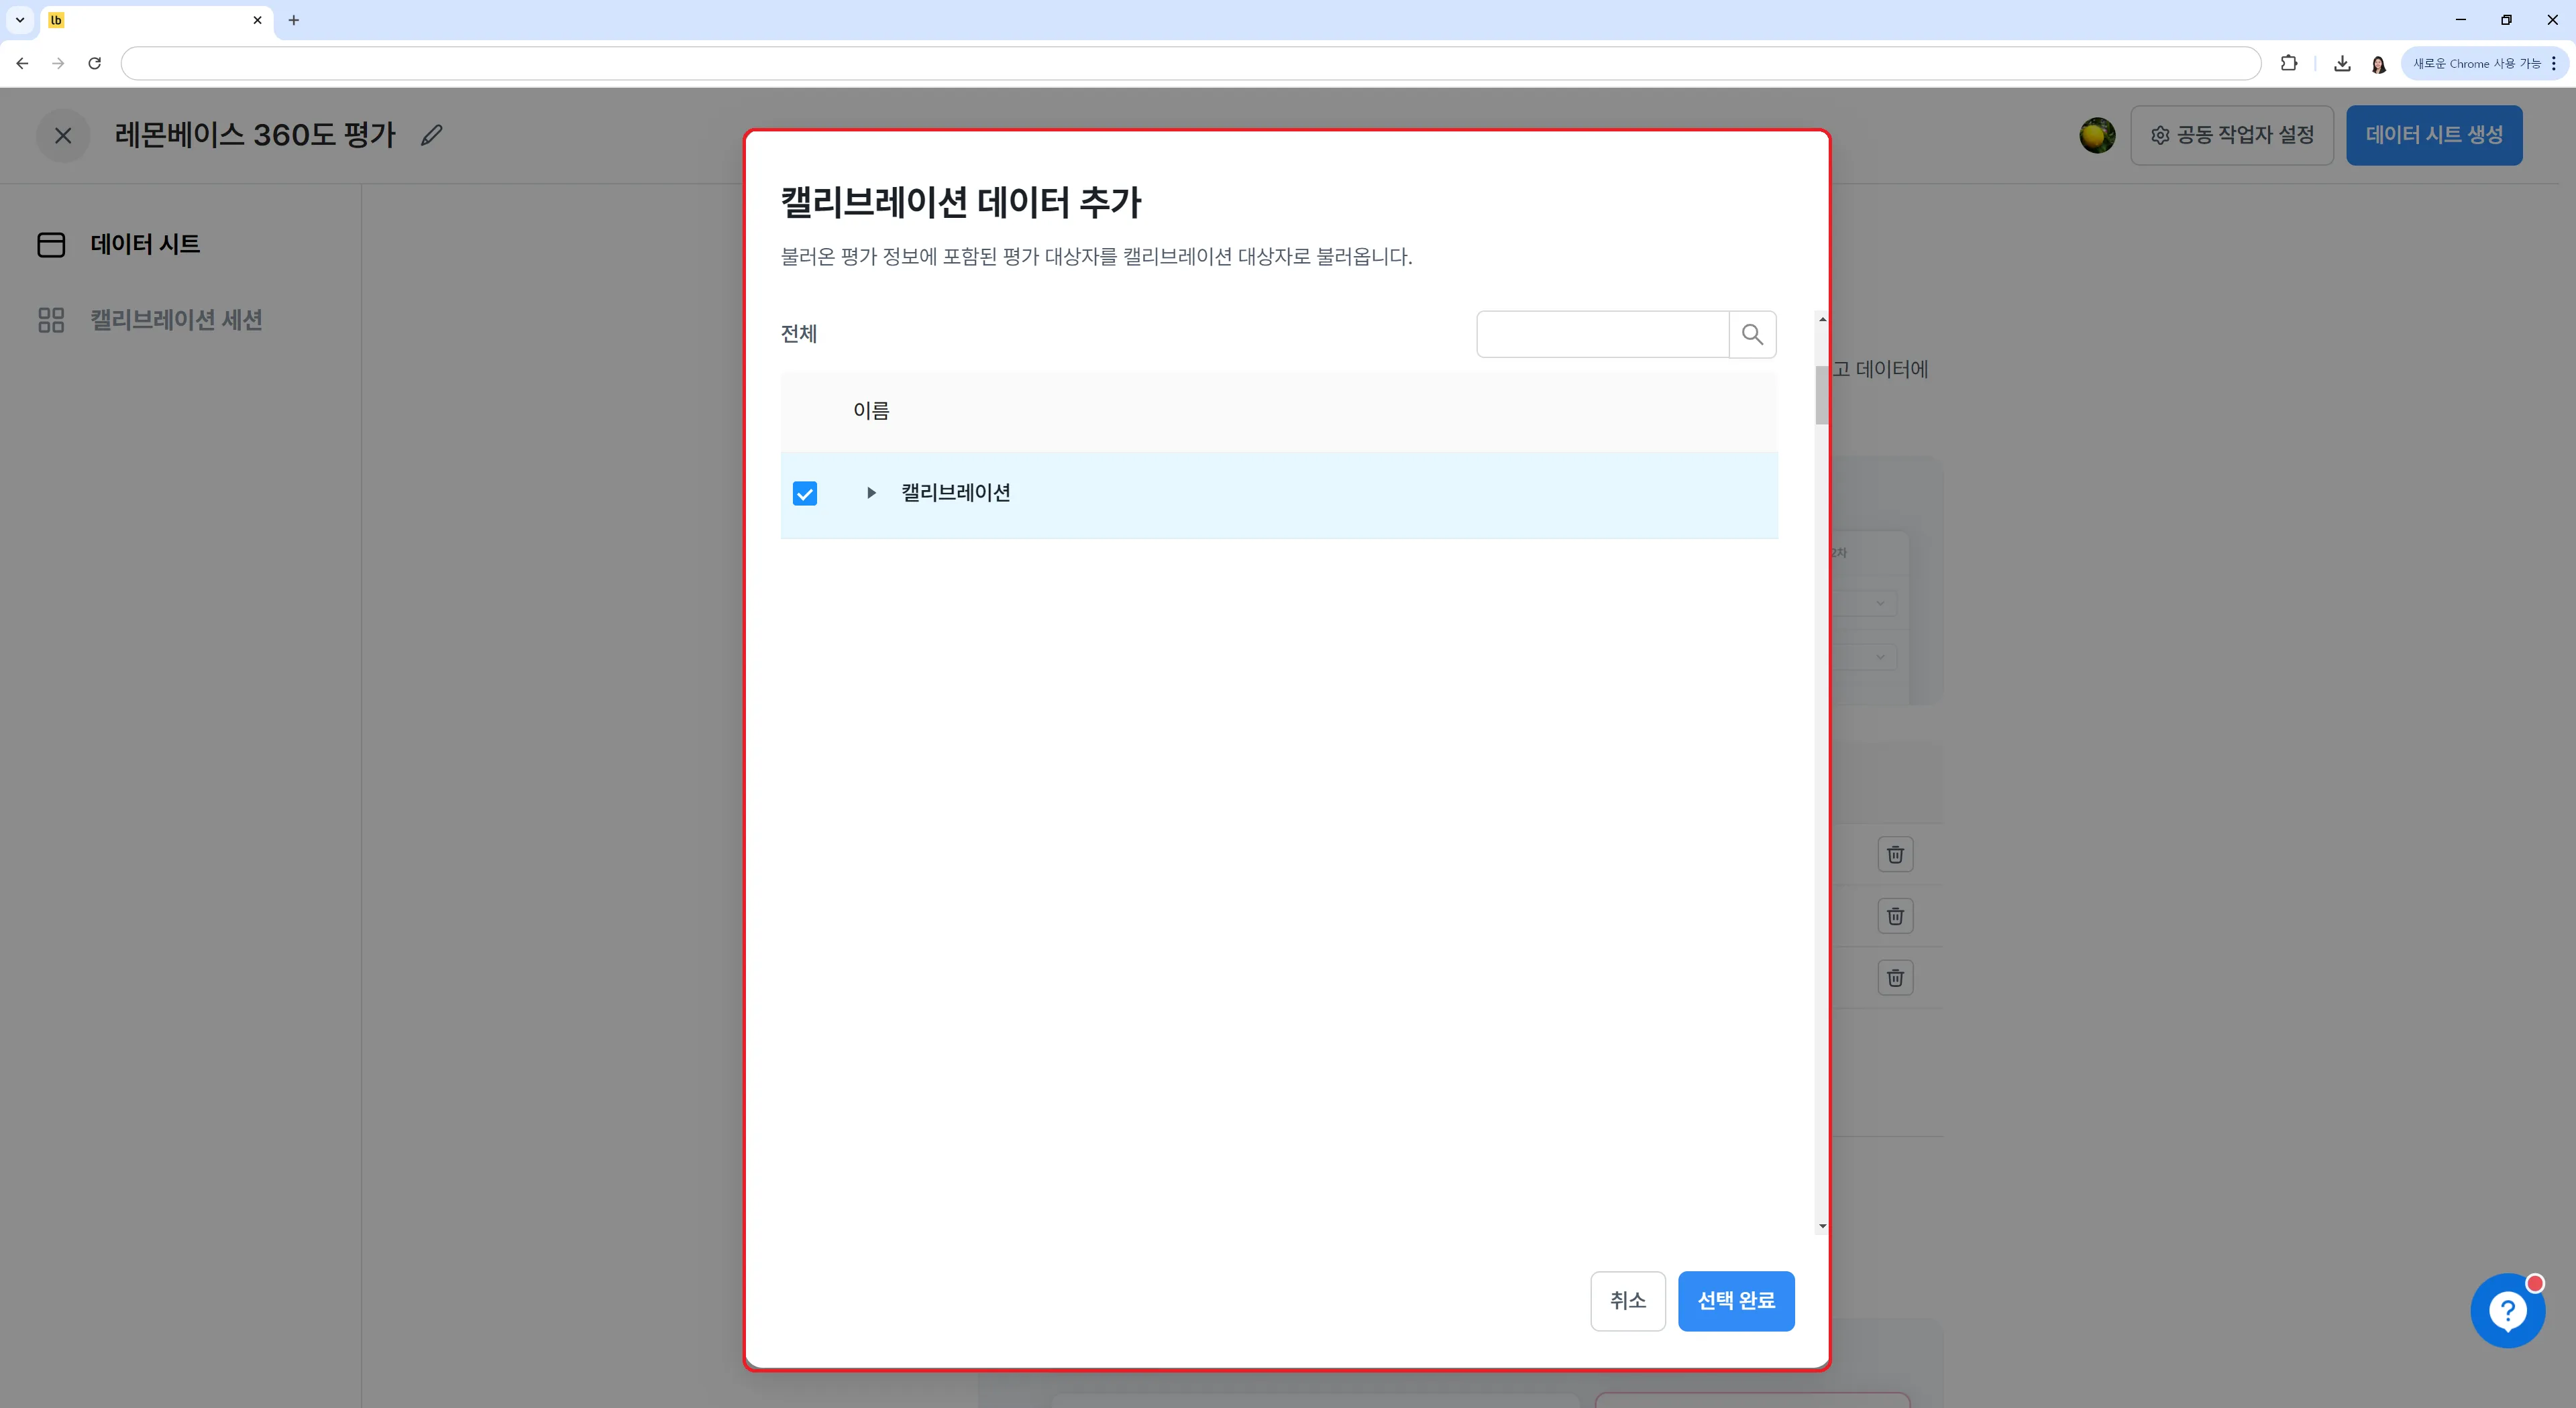Reload the page with refresh icon
Screen dimensions: 2576x1408
[x=94, y=63]
